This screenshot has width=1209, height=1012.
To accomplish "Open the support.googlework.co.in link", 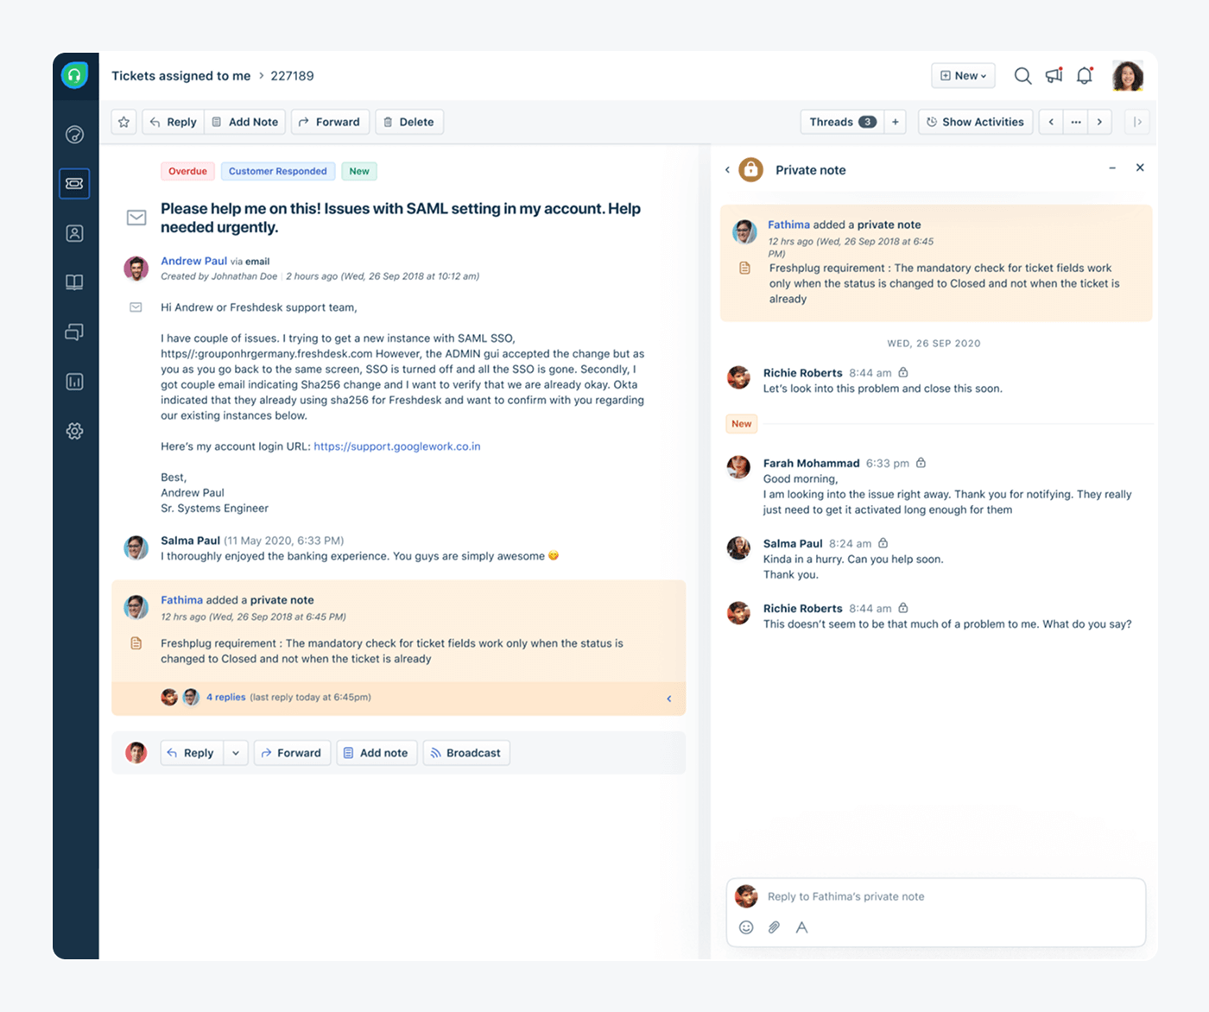I will (x=397, y=446).
